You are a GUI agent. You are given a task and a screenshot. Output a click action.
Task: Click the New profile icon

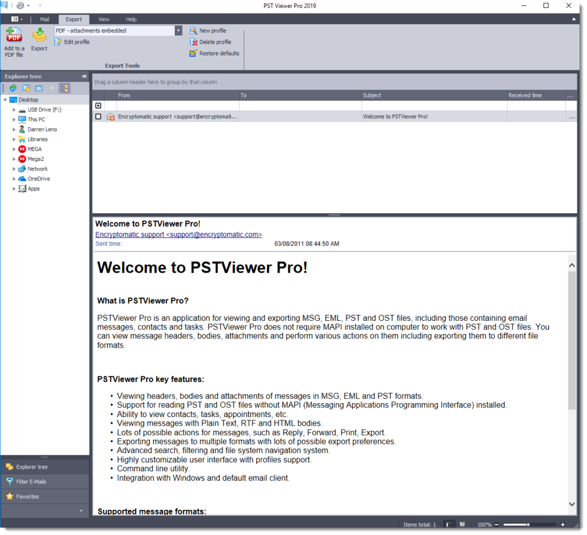(x=194, y=30)
